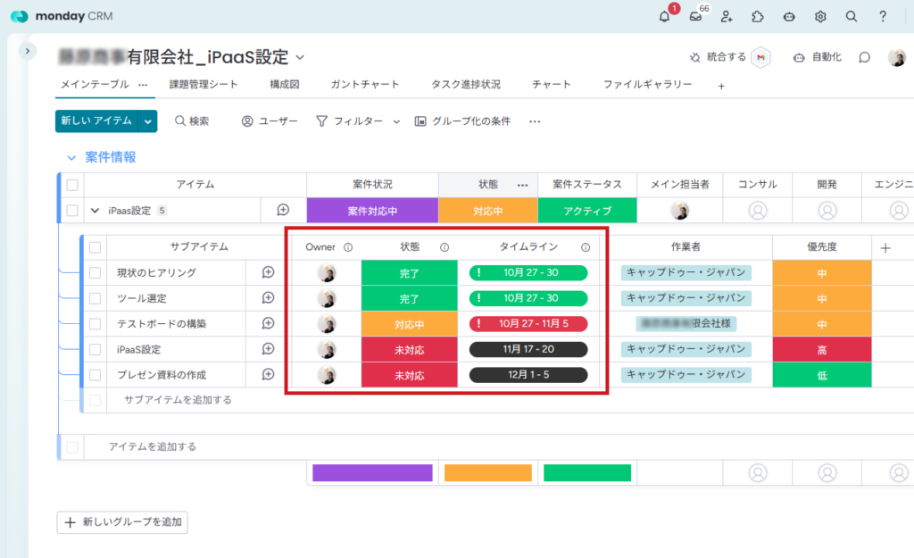Screen dimensions: 914x558
Task: Open the apps puzzle-piece icon
Action: click(x=758, y=16)
